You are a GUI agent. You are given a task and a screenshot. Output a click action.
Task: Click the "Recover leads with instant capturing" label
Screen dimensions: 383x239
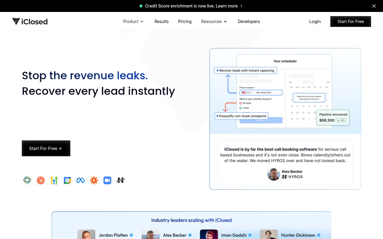[x=246, y=71]
